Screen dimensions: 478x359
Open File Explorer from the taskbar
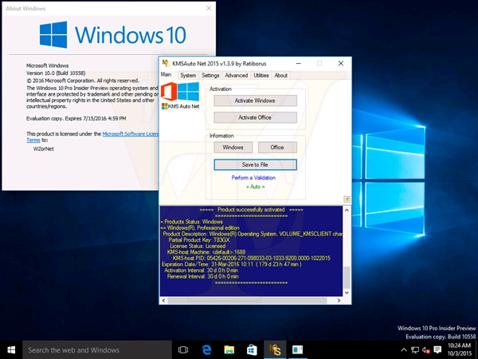tap(229, 349)
